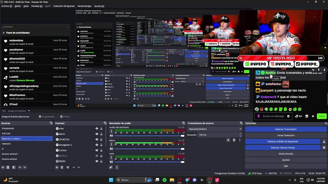
Task: Open the Ayuda menu
Action: pos(99,6)
